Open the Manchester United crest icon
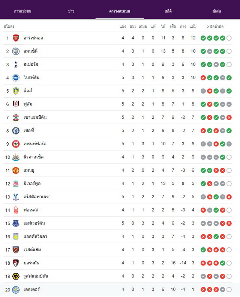 16,170
